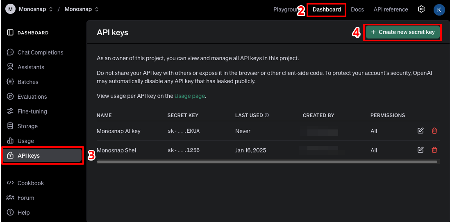Navigate to Fine-tuning in the sidebar

pyautogui.click(x=32, y=111)
